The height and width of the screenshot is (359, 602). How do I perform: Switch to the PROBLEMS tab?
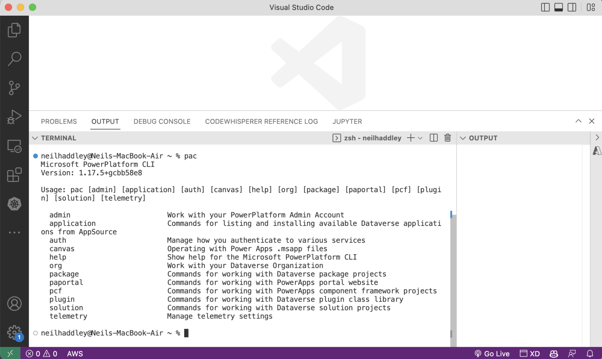tap(59, 122)
